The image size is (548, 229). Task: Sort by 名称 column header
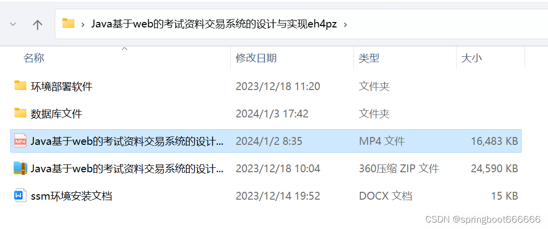34,58
